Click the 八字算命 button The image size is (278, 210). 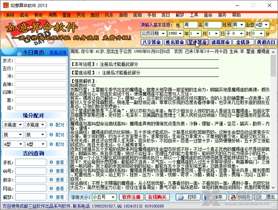pyautogui.click(x=152, y=42)
